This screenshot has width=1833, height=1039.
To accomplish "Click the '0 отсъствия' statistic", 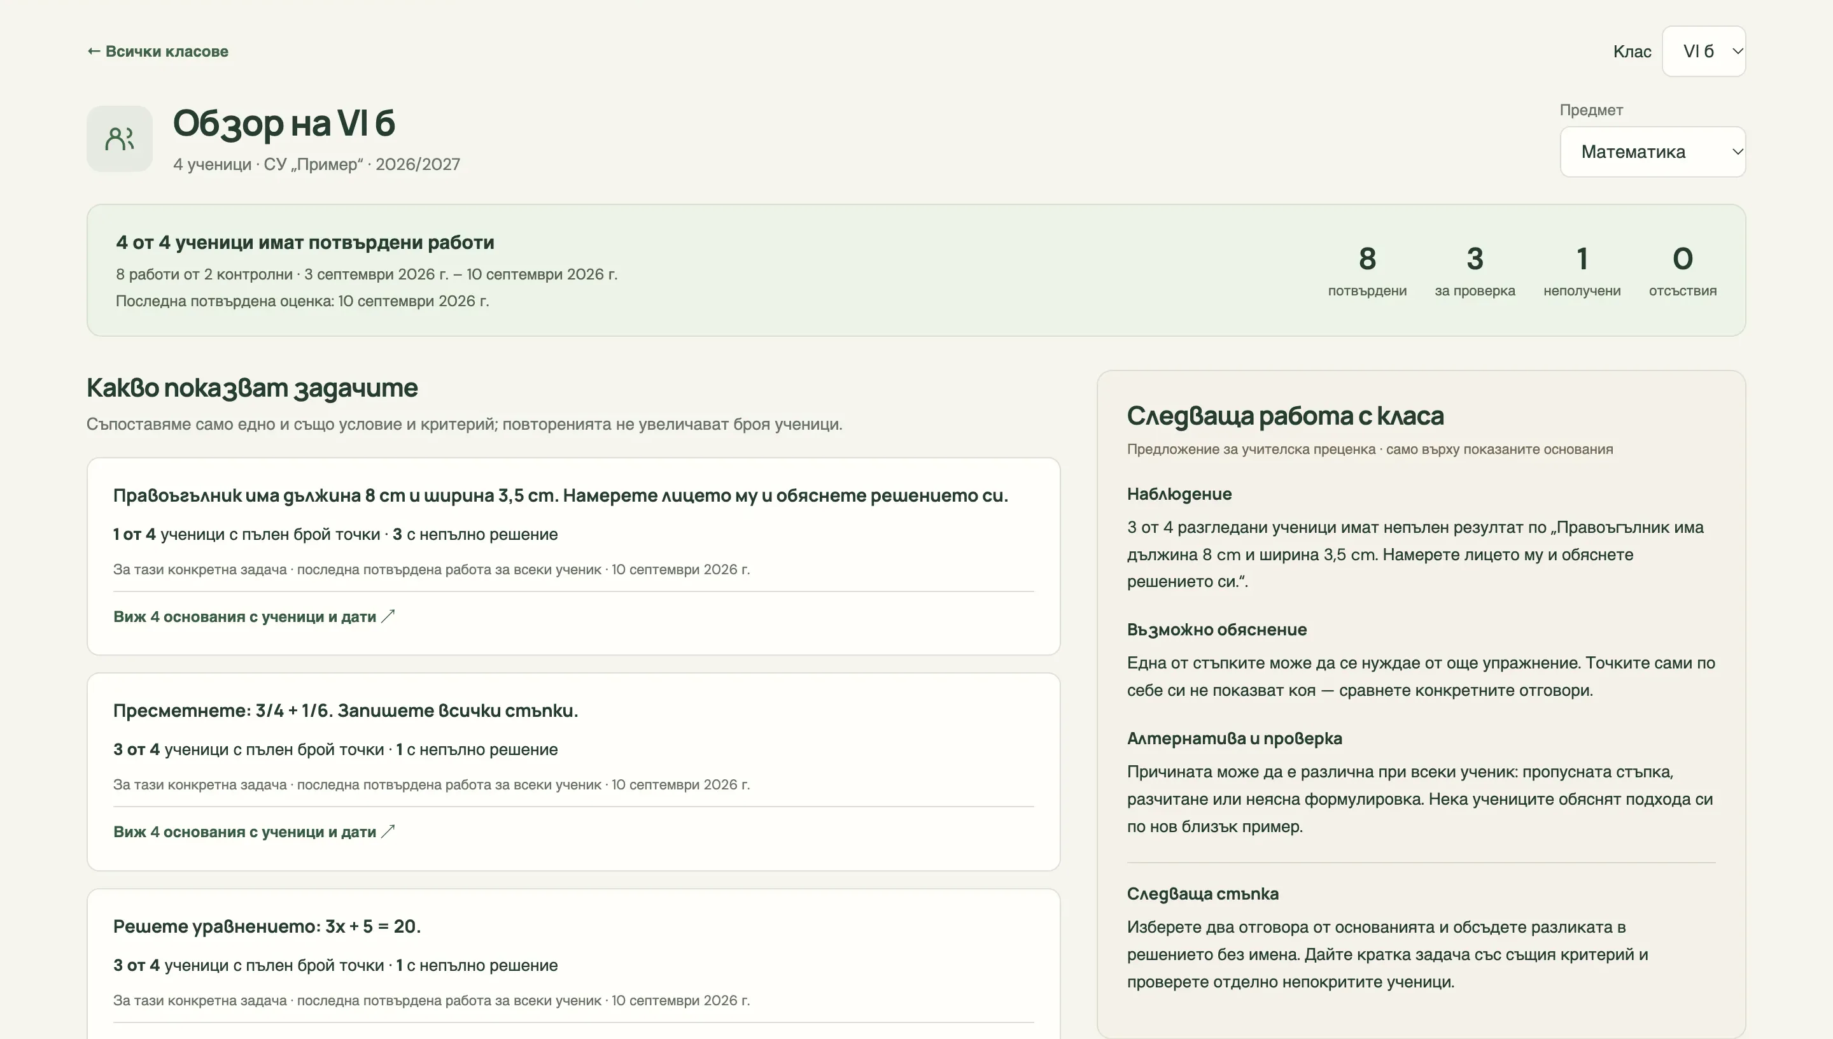I will (1683, 271).
